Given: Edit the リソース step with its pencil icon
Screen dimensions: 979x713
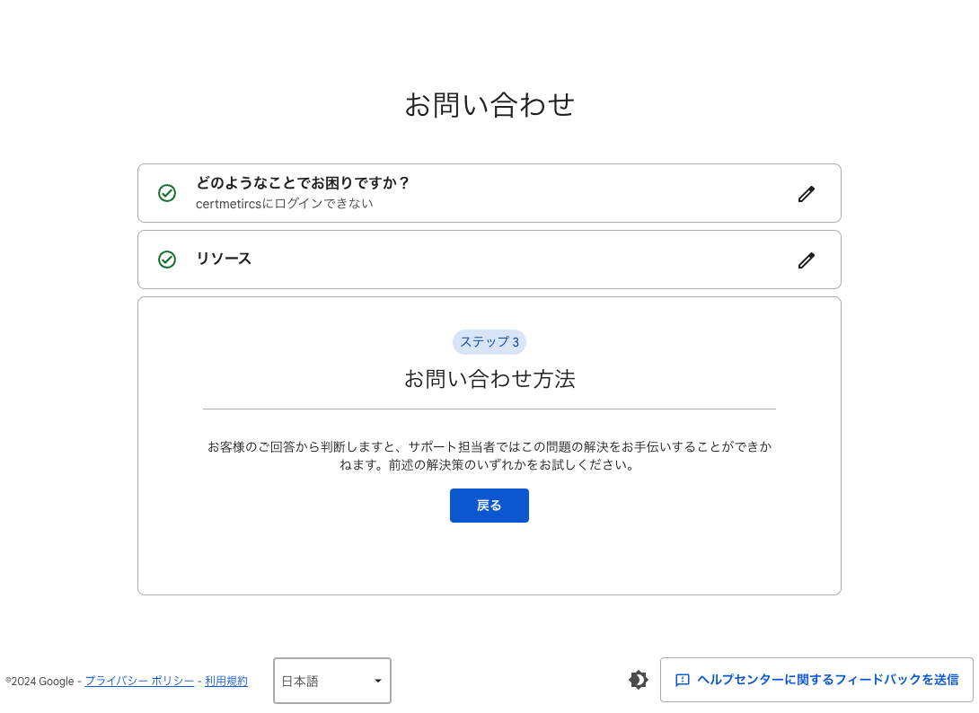Looking at the screenshot, I should (806, 260).
